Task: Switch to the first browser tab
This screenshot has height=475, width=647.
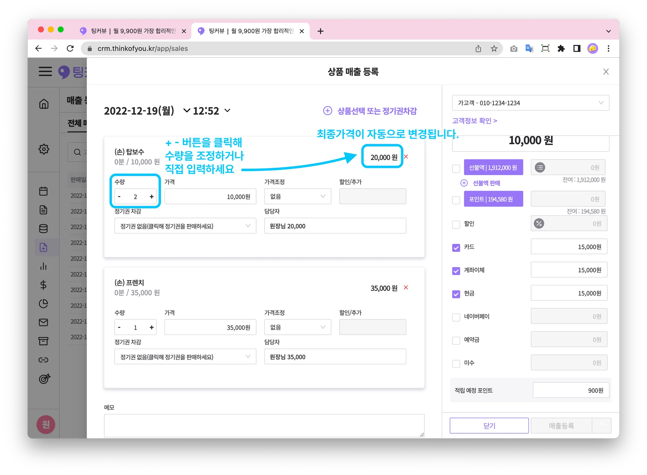Action: (x=133, y=31)
